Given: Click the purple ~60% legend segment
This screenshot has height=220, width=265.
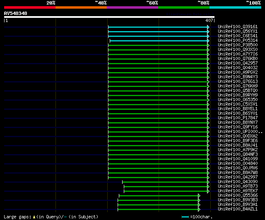Looking at the screenshot, I should click(132, 7).
